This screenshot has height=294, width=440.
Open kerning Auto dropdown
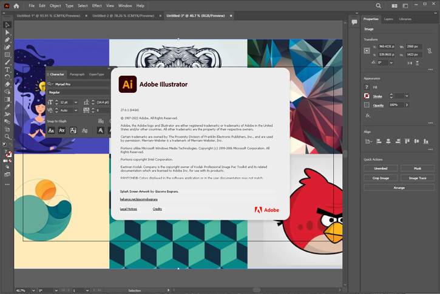pos(76,110)
